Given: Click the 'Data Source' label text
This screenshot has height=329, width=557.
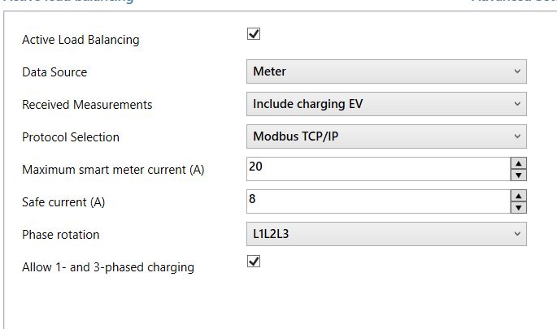Looking at the screenshot, I should coord(54,72).
